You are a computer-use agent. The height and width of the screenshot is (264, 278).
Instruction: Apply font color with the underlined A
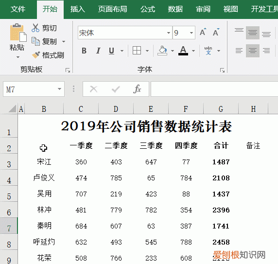(183, 51)
